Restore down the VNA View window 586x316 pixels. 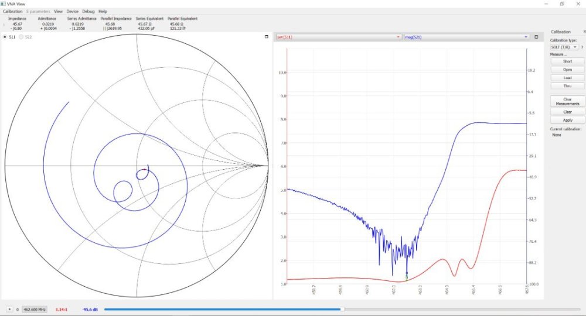[561, 4]
